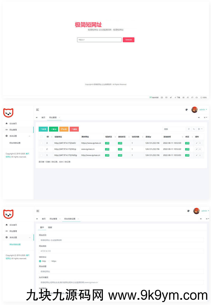Toggle the table view icon right of refresh
The height and width of the screenshot is (305, 211).
[194, 129]
